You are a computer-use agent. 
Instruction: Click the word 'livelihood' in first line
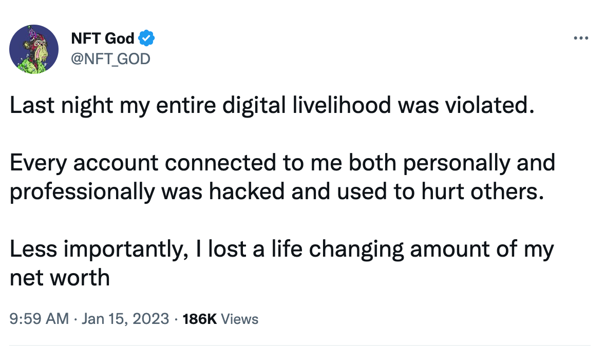pyautogui.click(x=342, y=105)
